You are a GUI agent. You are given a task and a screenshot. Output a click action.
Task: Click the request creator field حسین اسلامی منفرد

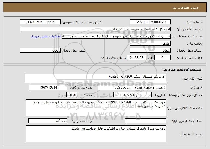tap(116, 36)
